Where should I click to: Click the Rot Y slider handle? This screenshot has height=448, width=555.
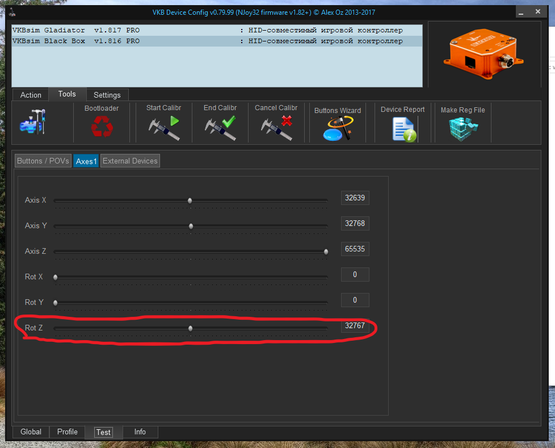55,303
